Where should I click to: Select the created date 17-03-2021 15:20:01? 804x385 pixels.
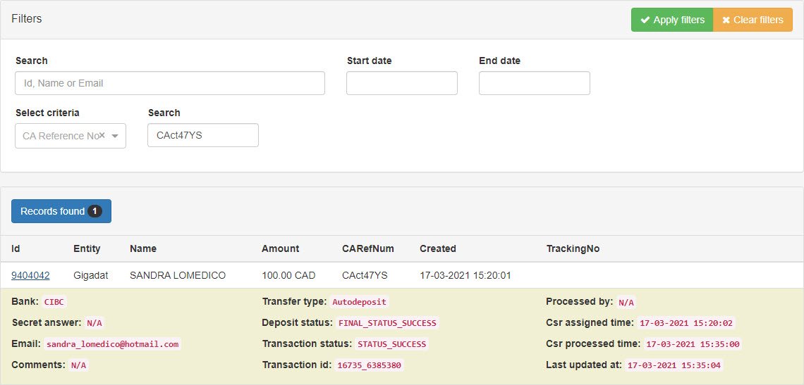tap(465, 275)
